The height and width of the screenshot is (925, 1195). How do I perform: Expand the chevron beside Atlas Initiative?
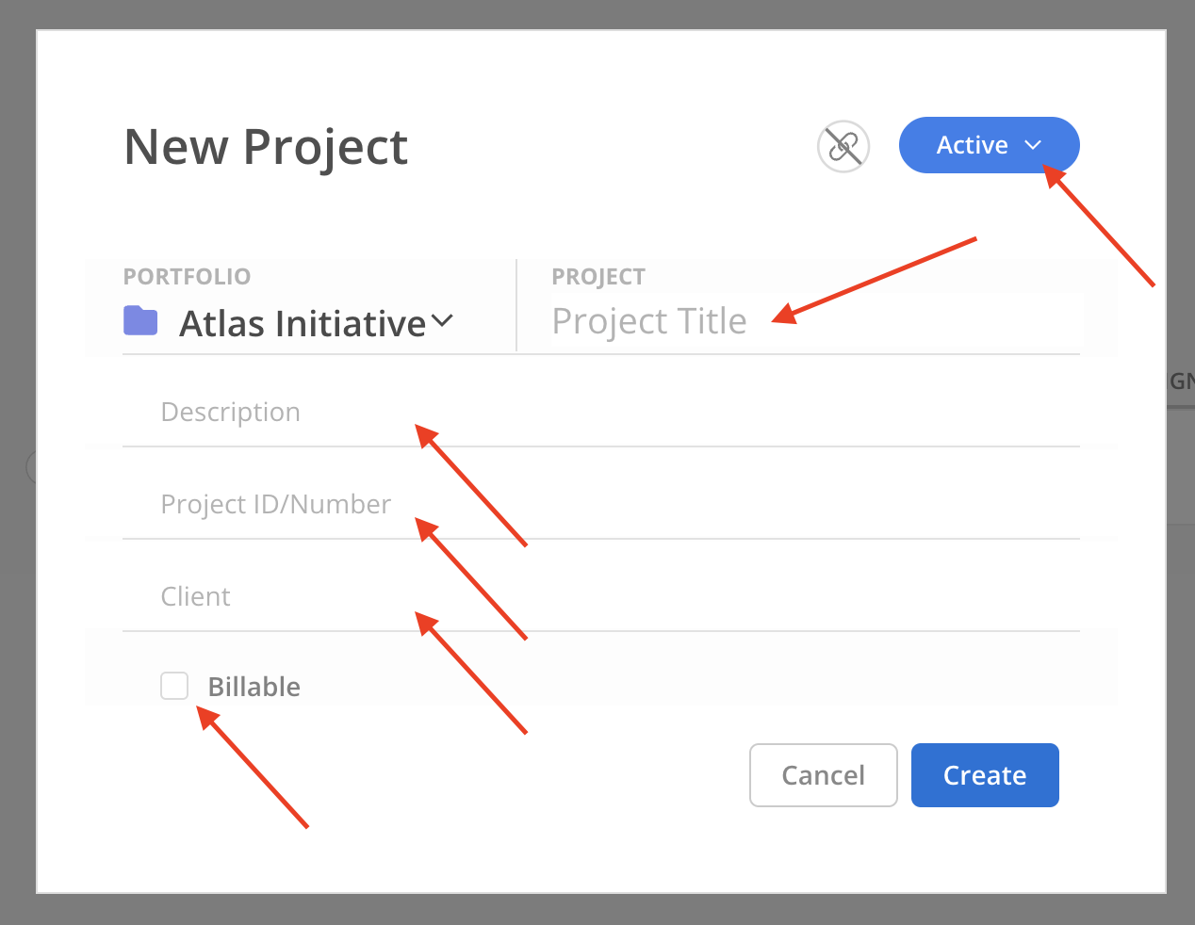[x=442, y=322]
